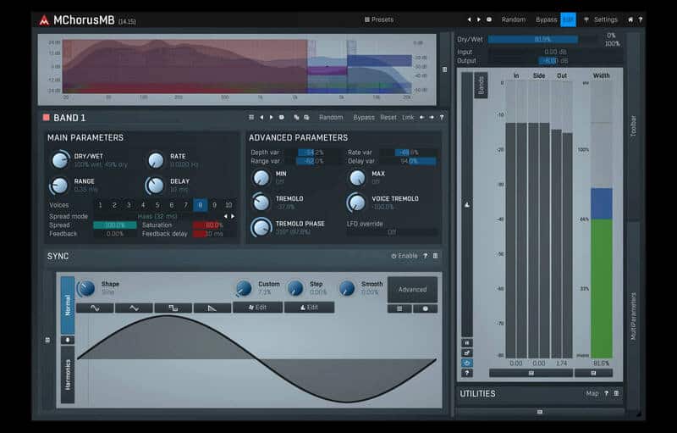Viewport: 677px width, 433px height.
Task: Click the Advanced button in shape editor
Action: (x=412, y=290)
